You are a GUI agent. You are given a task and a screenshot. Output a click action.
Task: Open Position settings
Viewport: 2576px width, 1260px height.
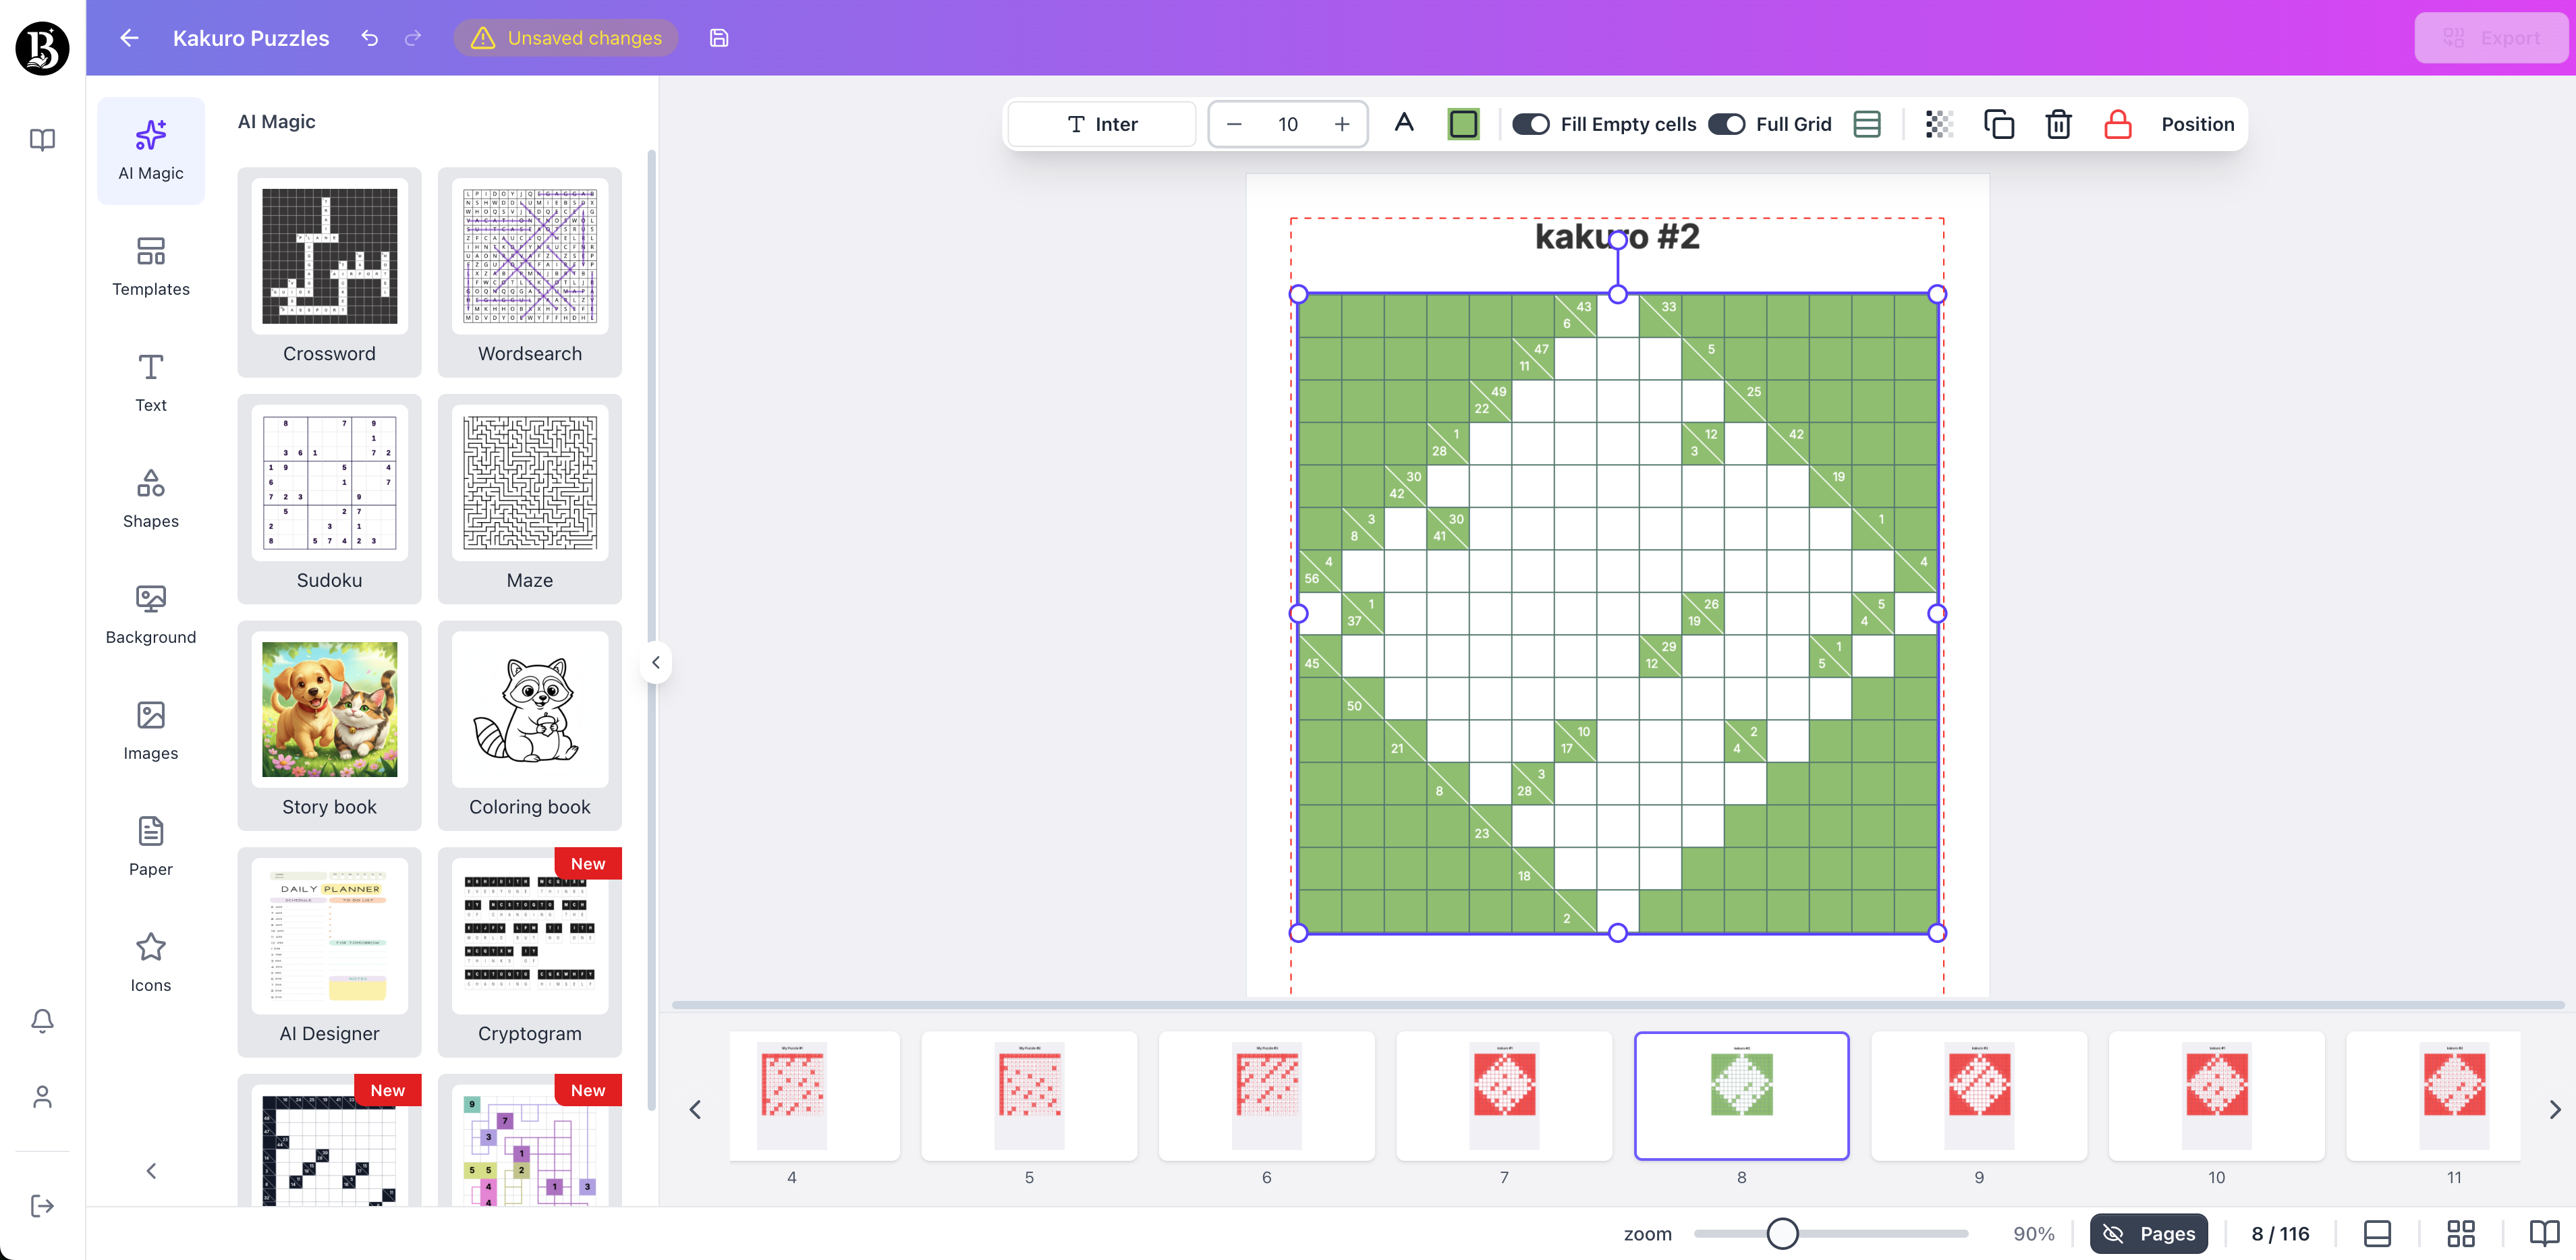point(2197,124)
